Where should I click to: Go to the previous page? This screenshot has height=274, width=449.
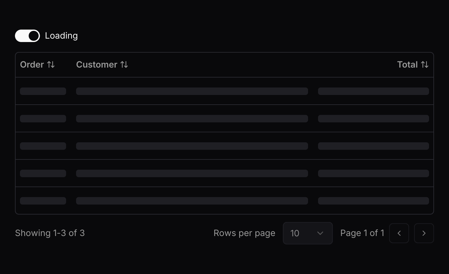[x=399, y=233]
